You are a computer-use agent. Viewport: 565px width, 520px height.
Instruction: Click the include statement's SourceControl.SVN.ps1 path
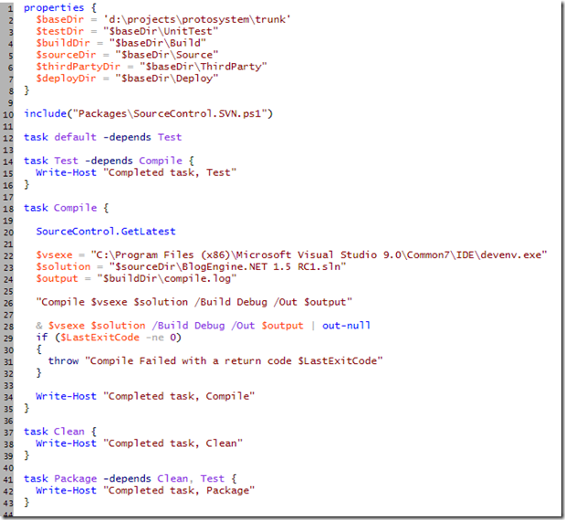pyautogui.click(x=174, y=114)
